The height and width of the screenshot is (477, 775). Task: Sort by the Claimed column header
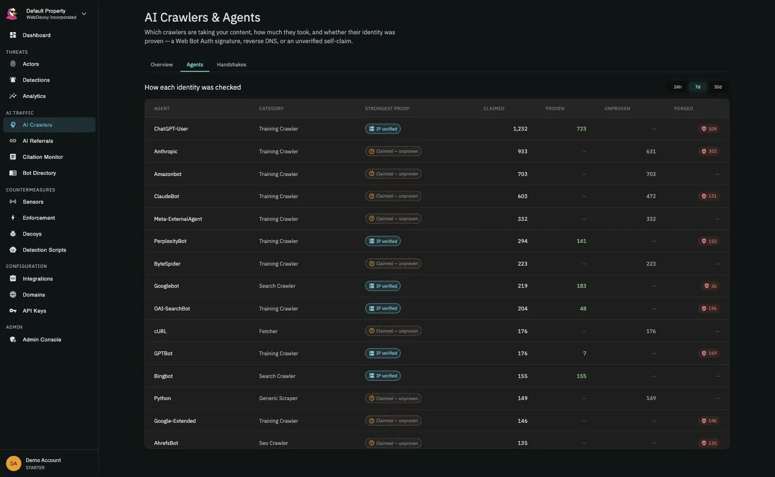[x=494, y=108]
